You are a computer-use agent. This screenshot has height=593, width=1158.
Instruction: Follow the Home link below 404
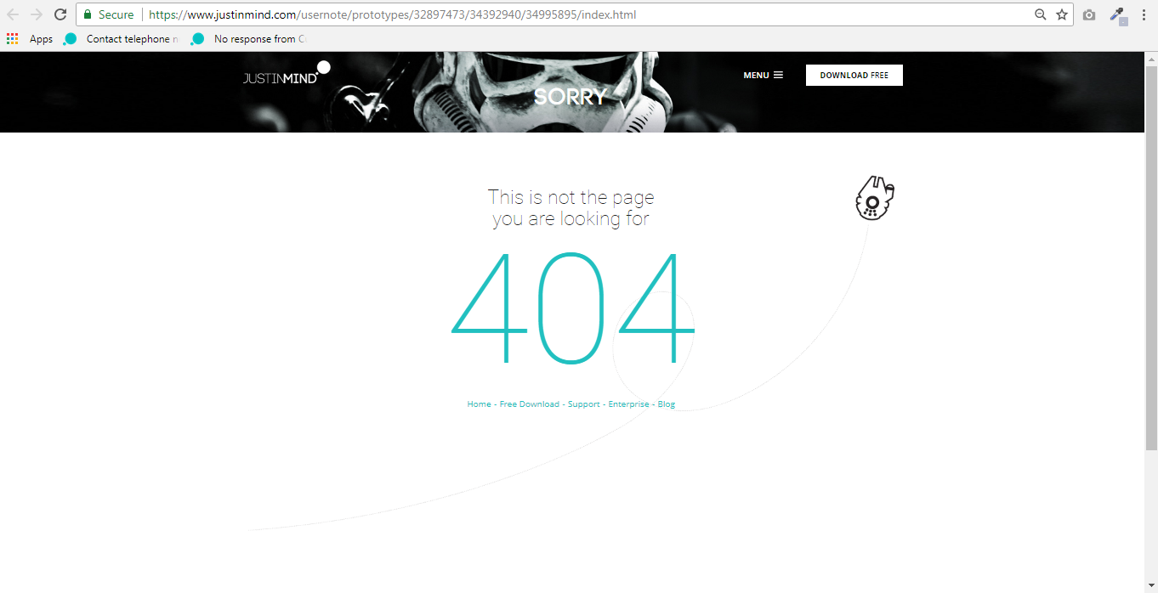pyautogui.click(x=479, y=404)
